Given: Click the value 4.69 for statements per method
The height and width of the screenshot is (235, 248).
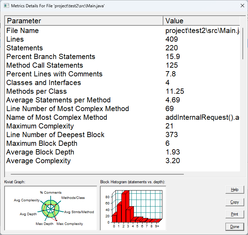Looking at the screenshot, I should coord(173,100).
